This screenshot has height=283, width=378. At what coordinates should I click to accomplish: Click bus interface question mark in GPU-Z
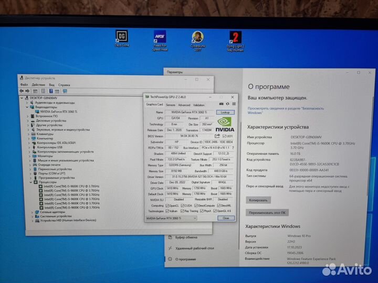(x=233, y=148)
